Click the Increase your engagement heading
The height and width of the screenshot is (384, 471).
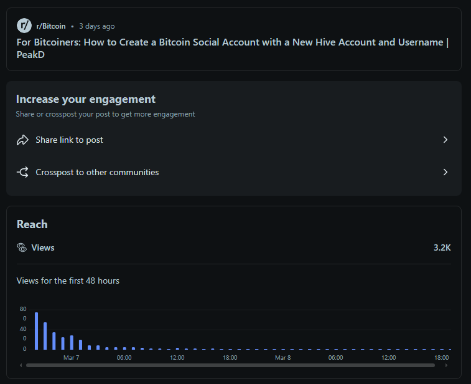point(86,99)
